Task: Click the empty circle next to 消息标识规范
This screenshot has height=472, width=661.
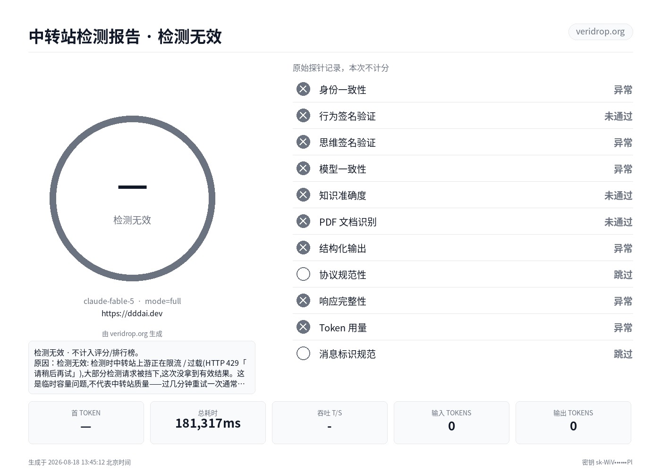Action: pyautogui.click(x=303, y=354)
